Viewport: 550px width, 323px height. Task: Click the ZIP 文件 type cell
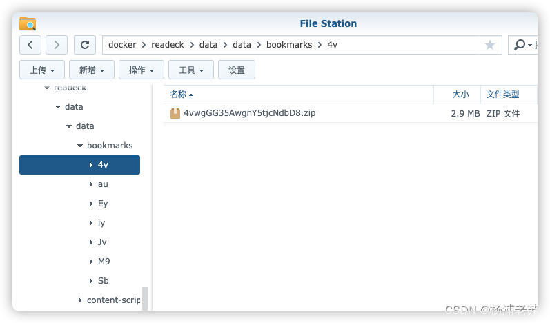pyautogui.click(x=502, y=114)
